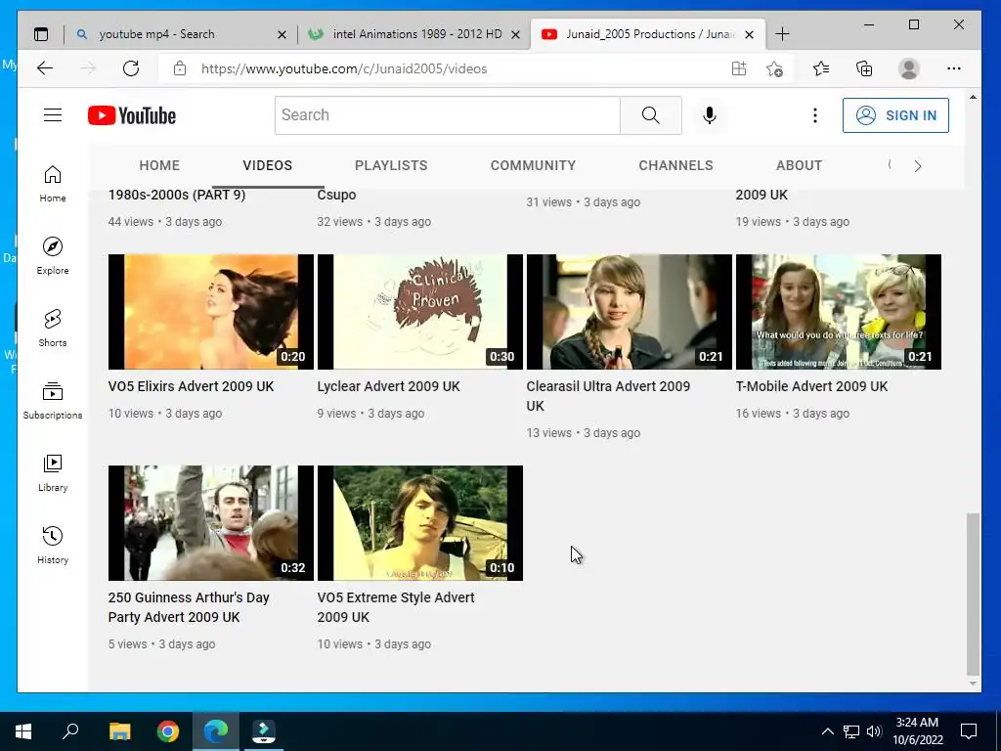Play the VO5 Extreme Style thumbnail
Viewport: 1001px width, 751px height.
[420, 523]
